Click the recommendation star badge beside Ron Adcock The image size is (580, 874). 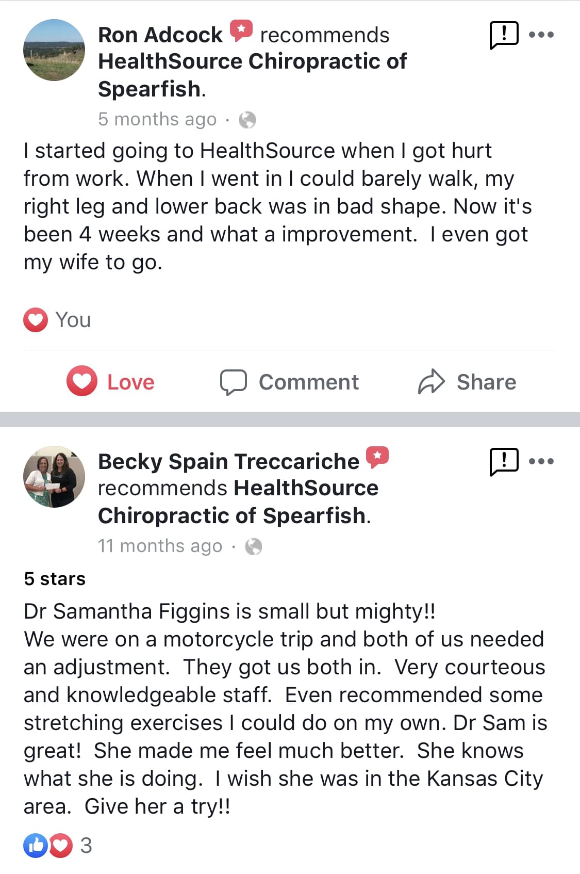[x=241, y=30]
